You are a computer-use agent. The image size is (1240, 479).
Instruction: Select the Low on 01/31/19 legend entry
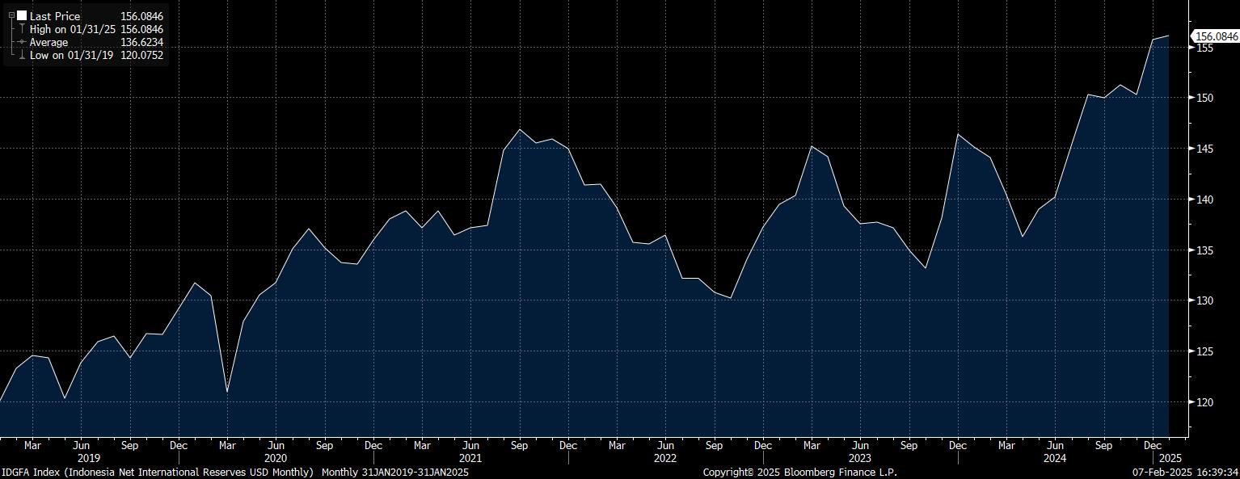[x=71, y=55]
